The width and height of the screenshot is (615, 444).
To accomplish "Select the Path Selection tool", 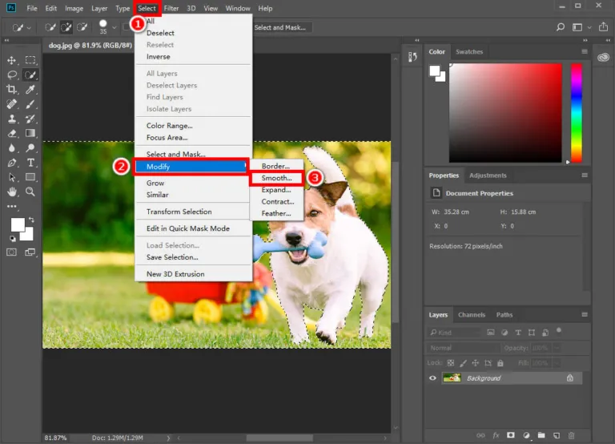I will (12, 177).
